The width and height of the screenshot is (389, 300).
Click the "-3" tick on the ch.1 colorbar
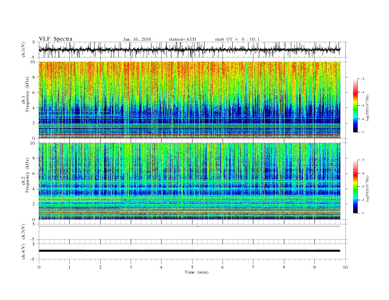pyautogui.click(x=362, y=79)
